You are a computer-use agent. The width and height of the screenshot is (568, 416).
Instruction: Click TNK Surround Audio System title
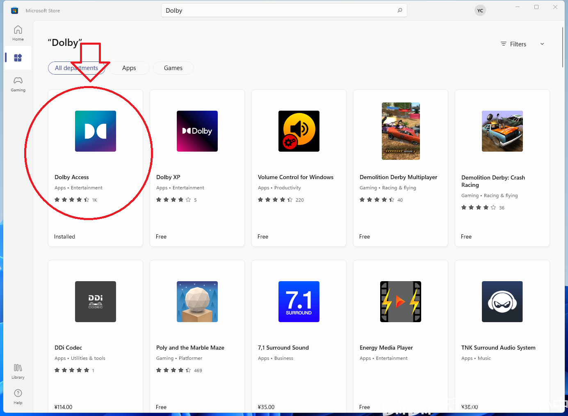coord(498,348)
